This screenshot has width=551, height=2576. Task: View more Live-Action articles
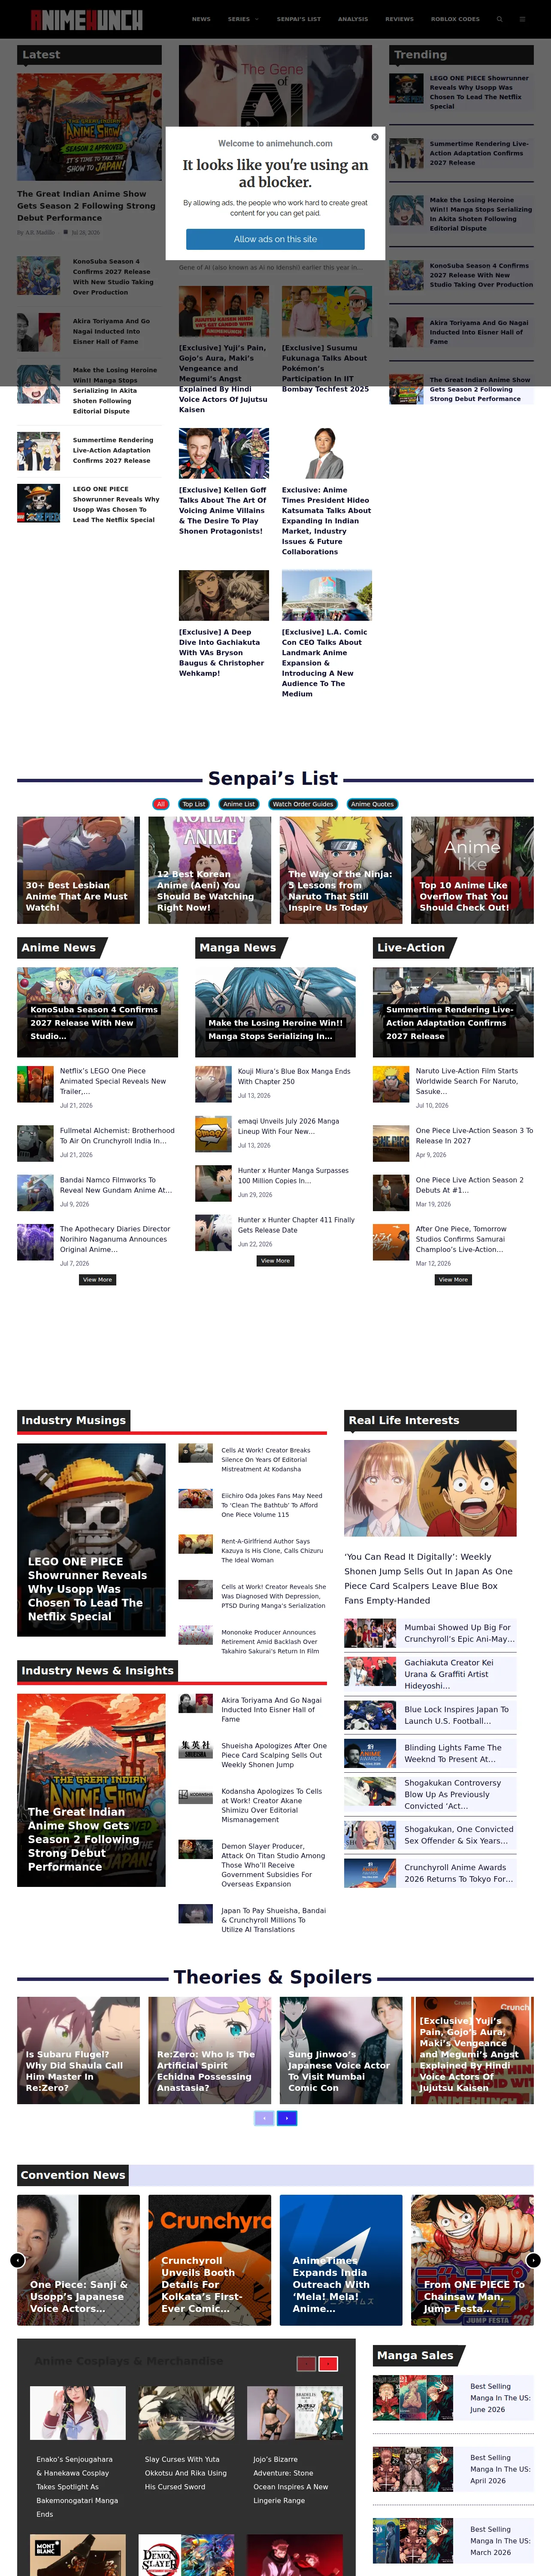(x=453, y=1280)
